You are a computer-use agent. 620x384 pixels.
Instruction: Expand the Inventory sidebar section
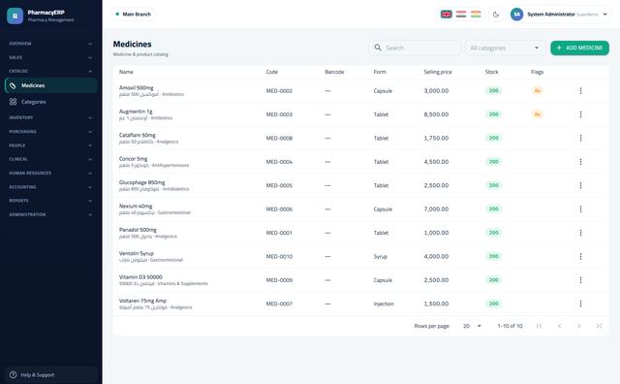(50, 117)
